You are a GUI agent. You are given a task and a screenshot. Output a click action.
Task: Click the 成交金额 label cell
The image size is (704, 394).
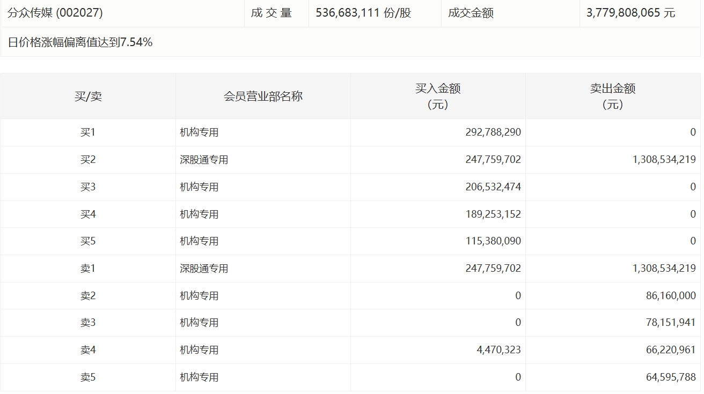471,13
